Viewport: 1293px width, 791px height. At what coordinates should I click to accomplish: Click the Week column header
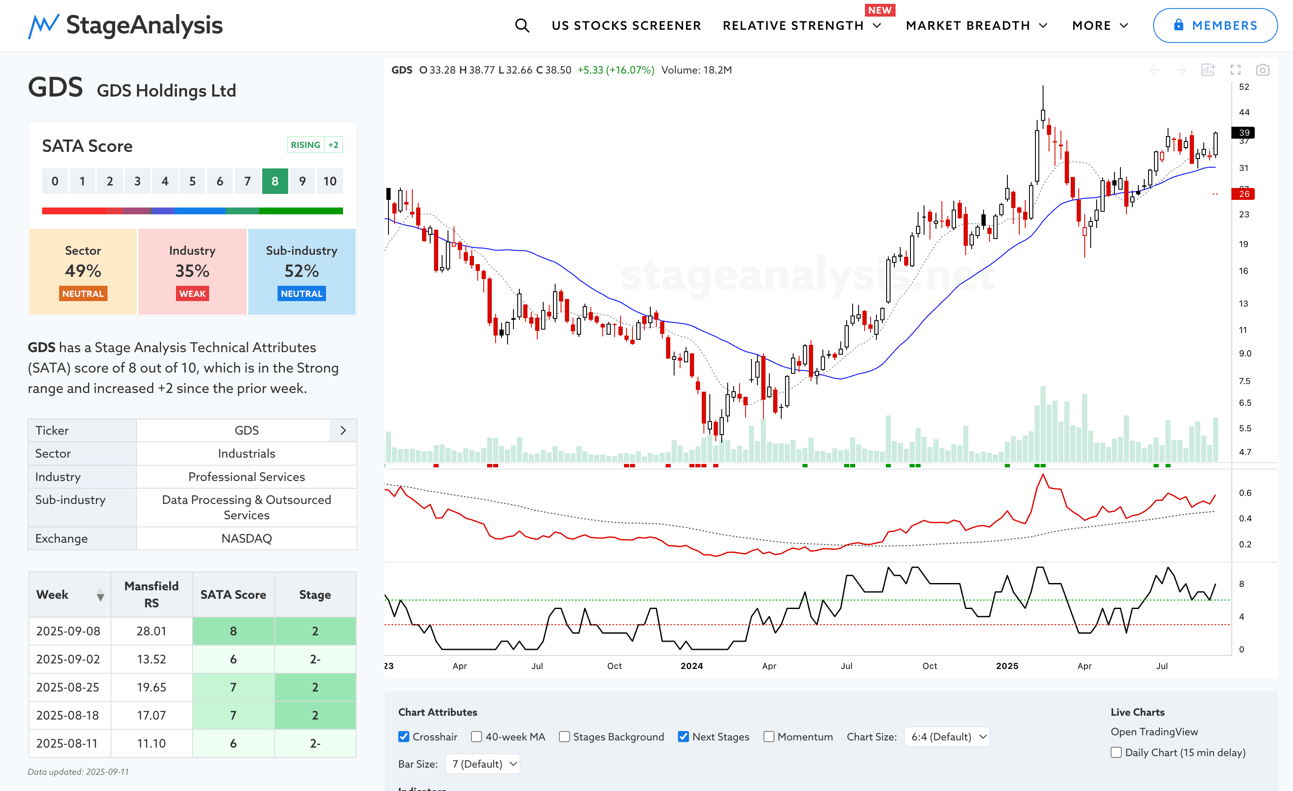(70, 595)
